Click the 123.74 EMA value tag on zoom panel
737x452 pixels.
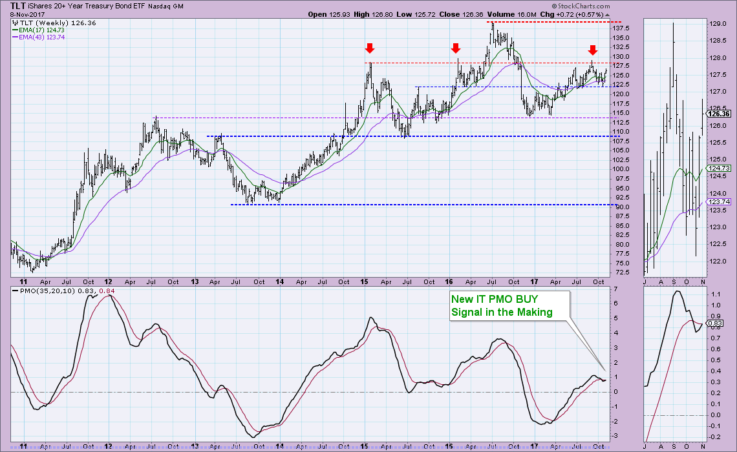(x=718, y=201)
